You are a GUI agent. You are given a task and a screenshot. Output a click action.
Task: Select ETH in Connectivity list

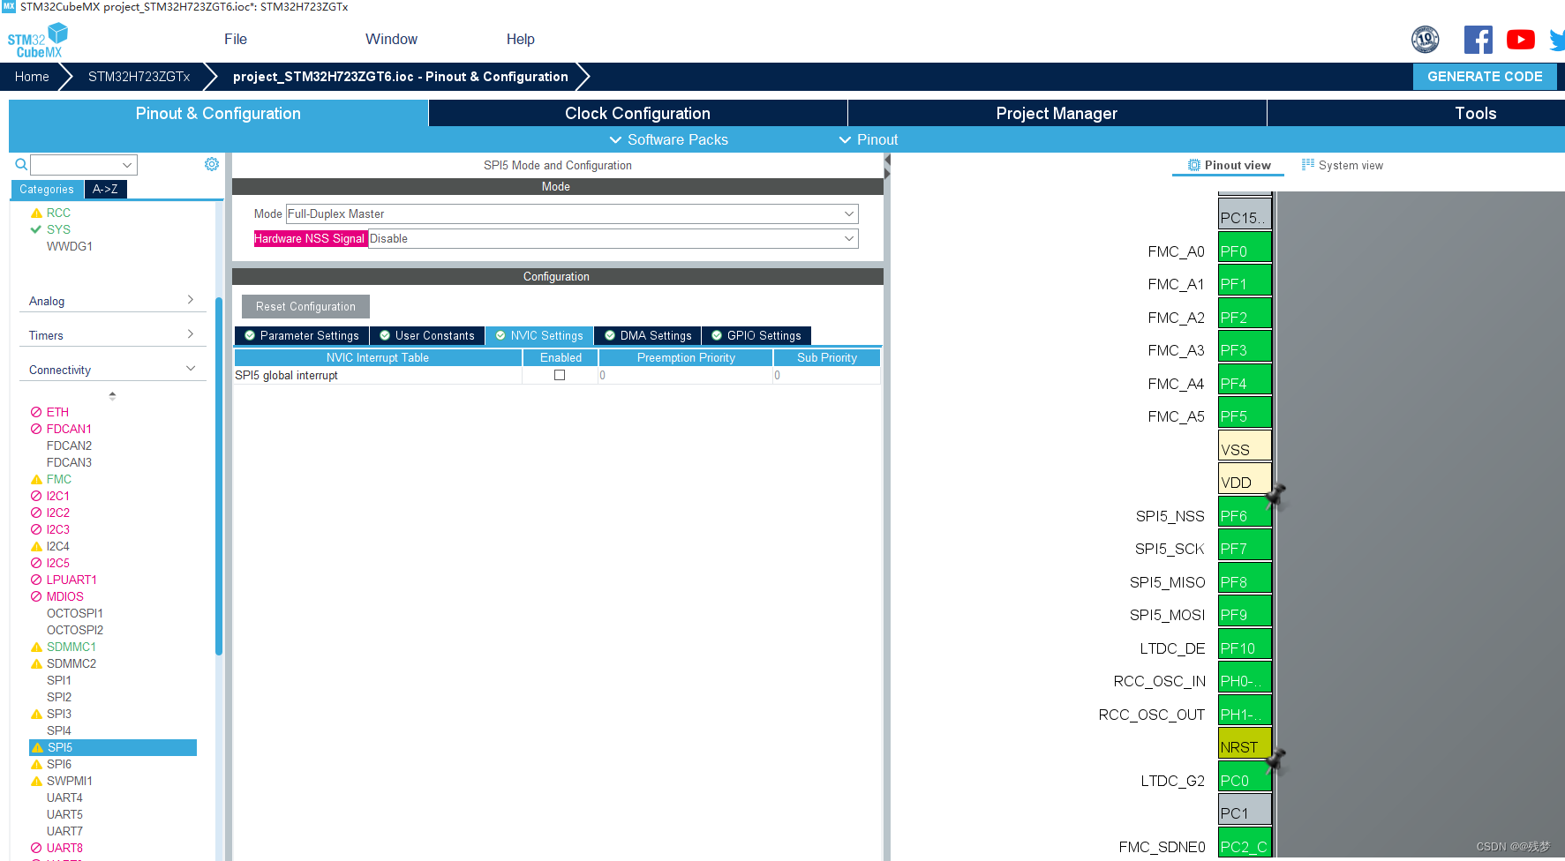[x=57, y=412]
